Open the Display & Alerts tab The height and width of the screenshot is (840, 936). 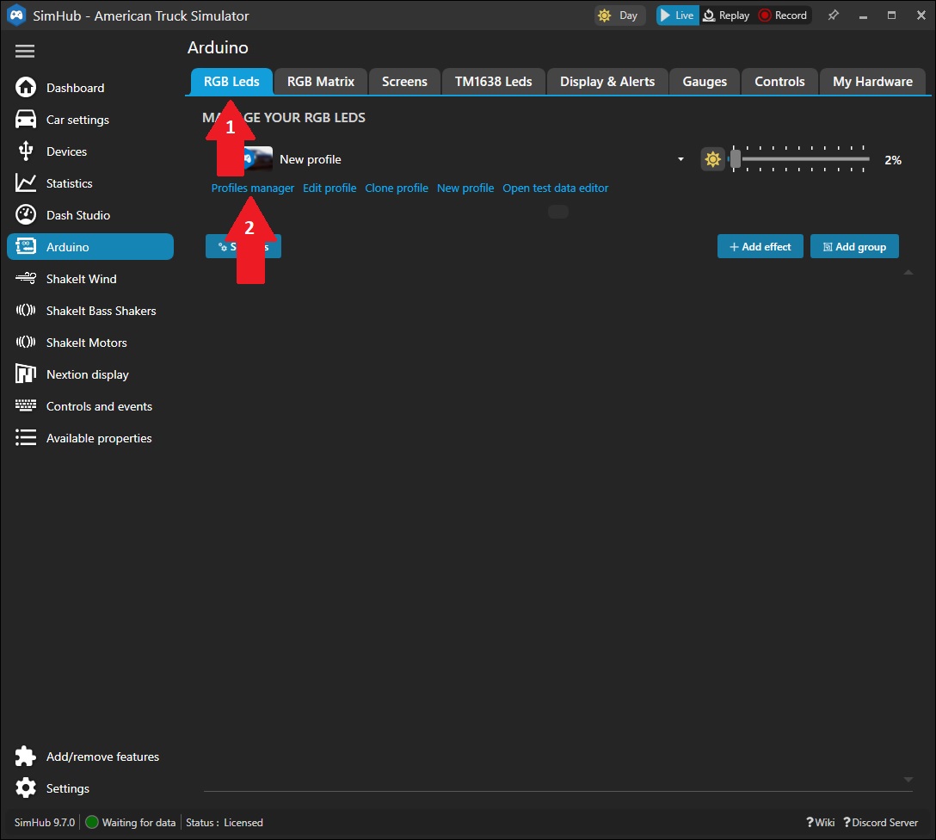point(607,82)
